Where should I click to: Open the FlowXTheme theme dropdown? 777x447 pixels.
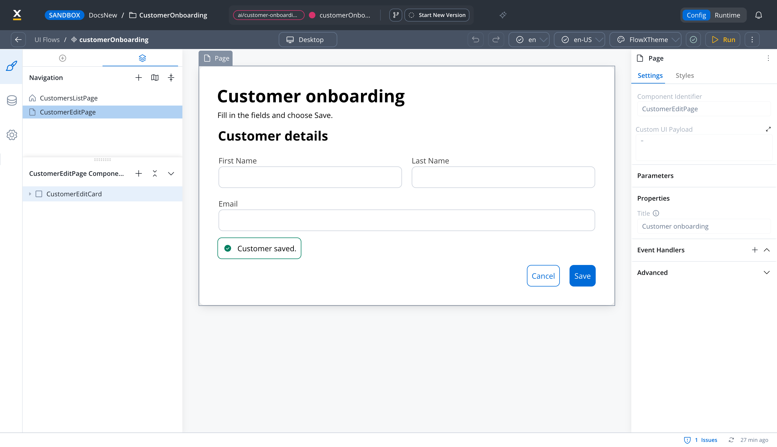click(x=645, y=40)
